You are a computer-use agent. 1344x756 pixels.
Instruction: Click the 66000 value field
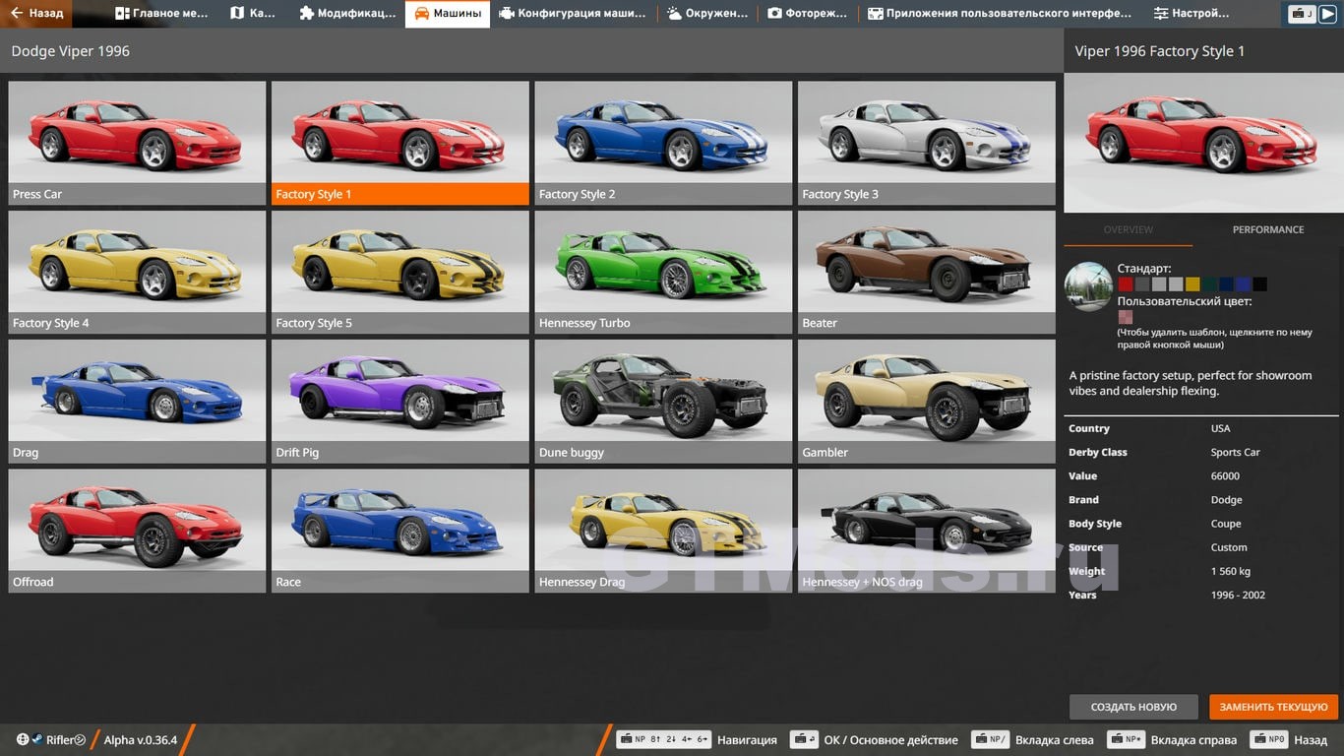click(1225, 475)
